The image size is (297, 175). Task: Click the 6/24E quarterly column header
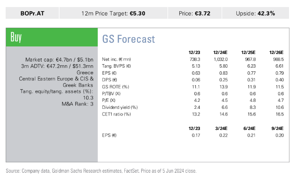click(249, 129)
